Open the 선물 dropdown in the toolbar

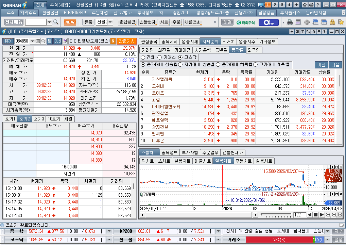tap(110, 22)
